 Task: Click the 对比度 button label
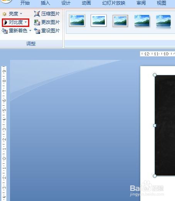tap(16, 22)
